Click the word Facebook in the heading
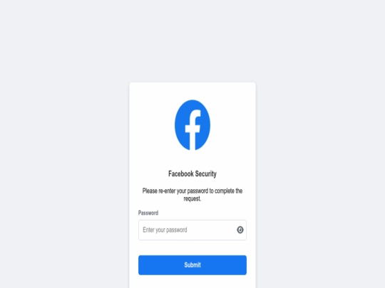The height and width of the screenshot is (288, 385). [181, 174]
